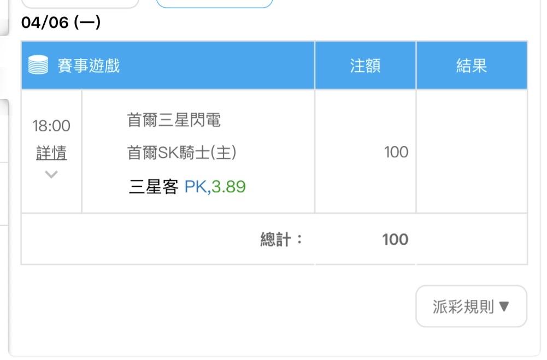547x360 pixels.
Task: Open the 詳情 details link
Action: [x=51, y=153]
